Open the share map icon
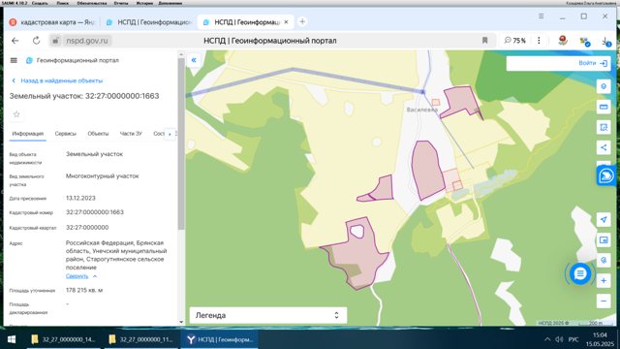 click(x=604, y=147)
